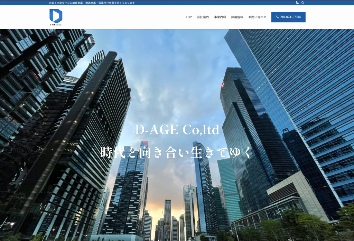Click the D-AGE Co.,Ltd. logo
Image resolution: width=354 pixels, height=241 pixels.
(x=56, y=17)
